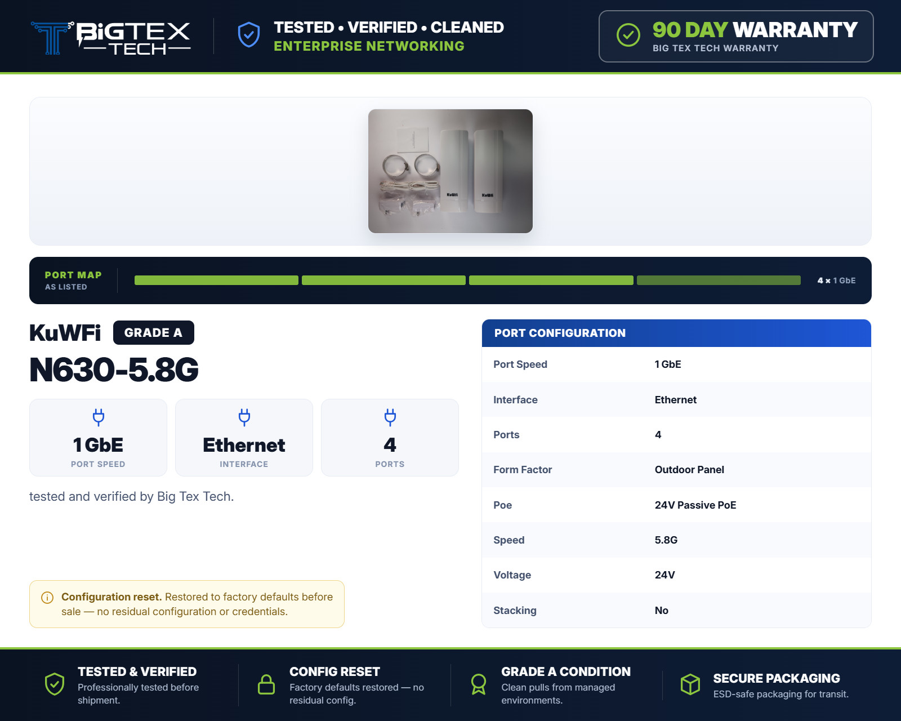This screenshot has height=721, width=901.
Task: Click the "SECURE PACKAGING" footer heading
Action: (x=777, y=678)
